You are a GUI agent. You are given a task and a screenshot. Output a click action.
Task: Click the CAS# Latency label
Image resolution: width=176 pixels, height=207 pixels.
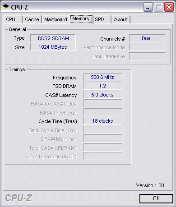click(x=61, y=95)
